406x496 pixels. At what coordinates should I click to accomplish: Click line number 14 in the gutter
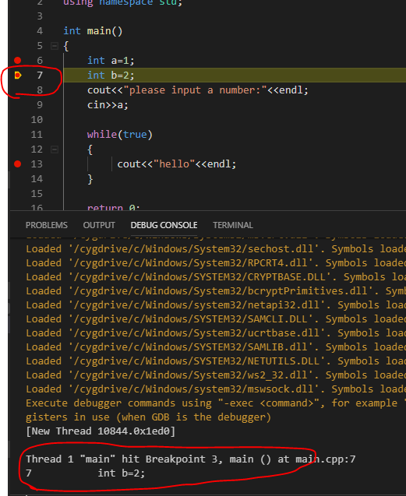37,179
